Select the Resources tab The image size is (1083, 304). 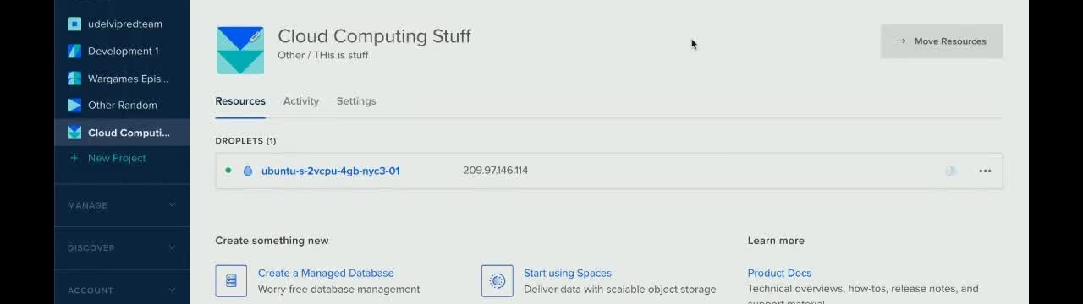[240, 101]
